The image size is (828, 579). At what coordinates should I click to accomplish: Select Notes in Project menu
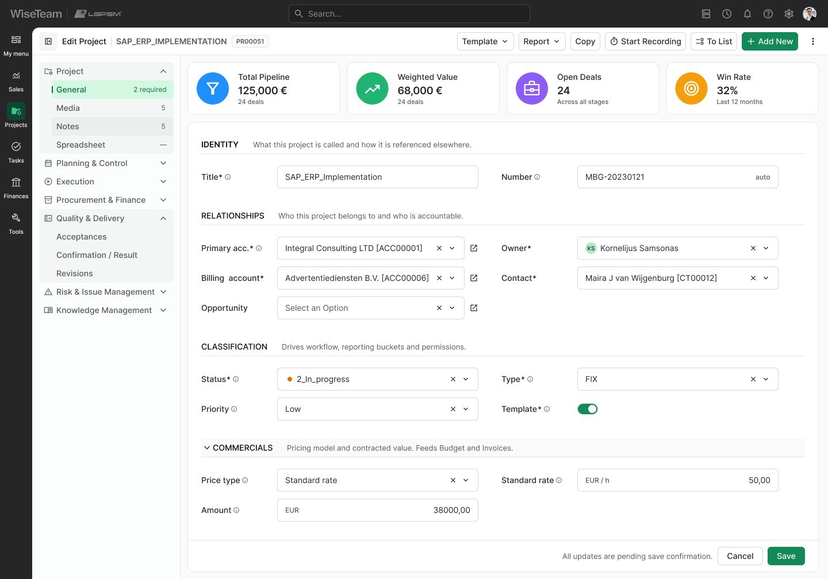click(112, 126)
